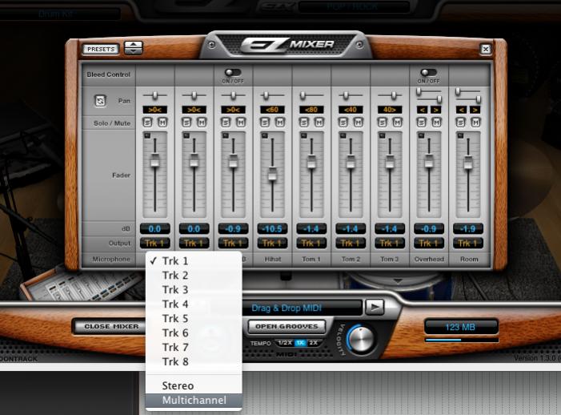This screenshot has width=561, height=415.
Task: Choose Trk 8 from the output menu
Action: [x=194, y=361]
